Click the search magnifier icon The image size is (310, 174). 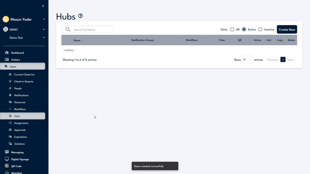[x=68, y=30]
